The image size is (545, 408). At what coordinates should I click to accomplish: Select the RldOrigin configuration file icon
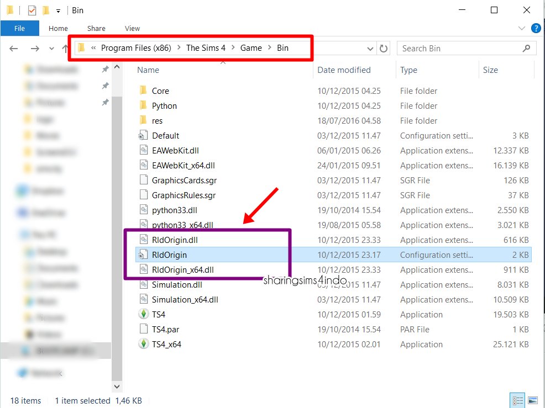[143, 255]
